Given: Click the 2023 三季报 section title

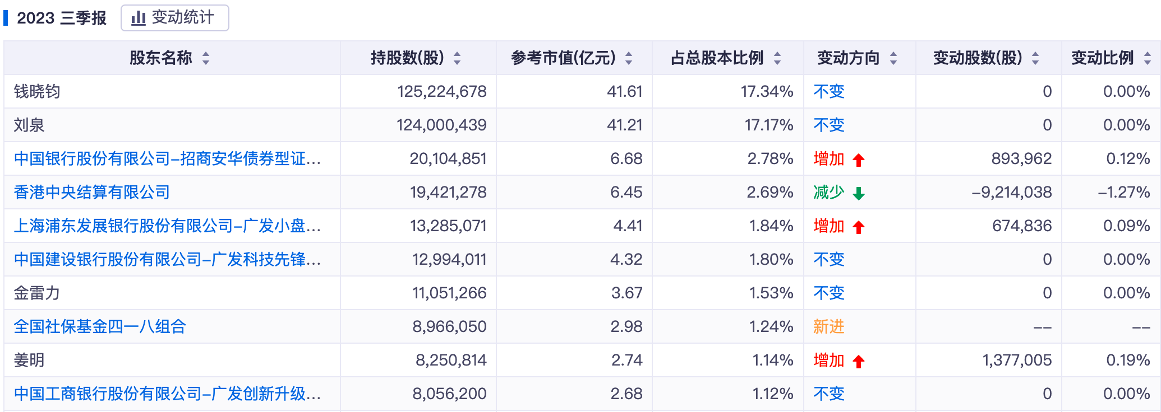Looking at the screenshot, I should 62,18.
